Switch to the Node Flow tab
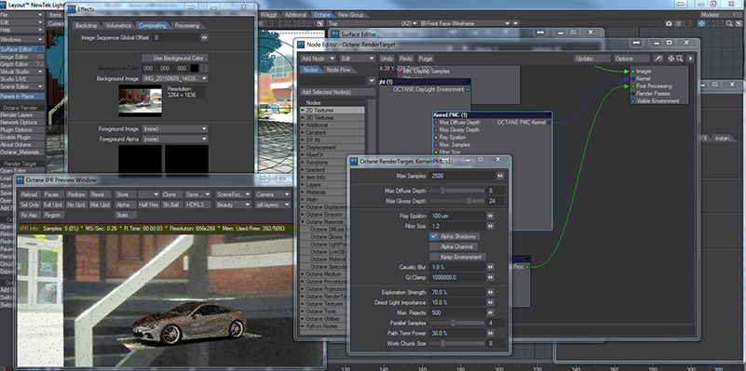 (x=338, y=70)
